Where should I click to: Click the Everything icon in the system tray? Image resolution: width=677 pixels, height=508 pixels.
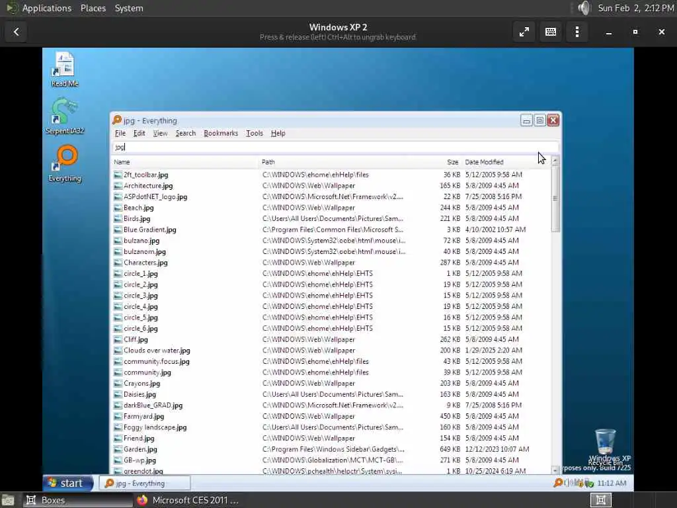(558, 483)
